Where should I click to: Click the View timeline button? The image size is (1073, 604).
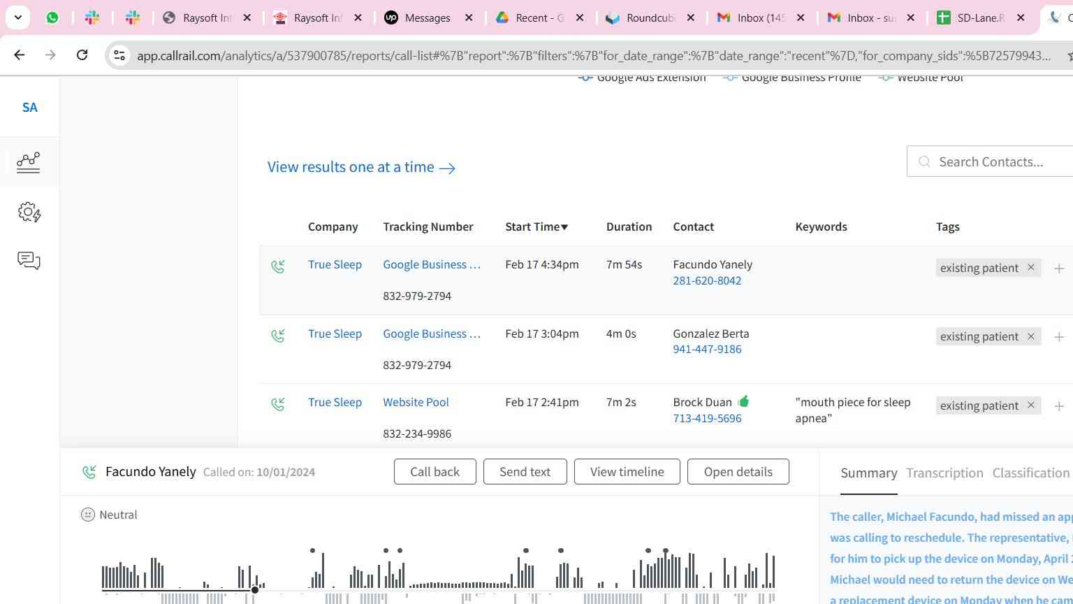pyautogui.click(x=627, y=472)
